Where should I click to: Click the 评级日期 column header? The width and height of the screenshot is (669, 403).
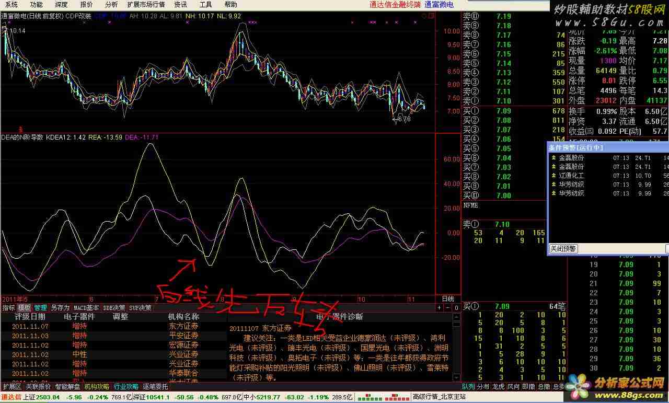click(x=30, y=317)
